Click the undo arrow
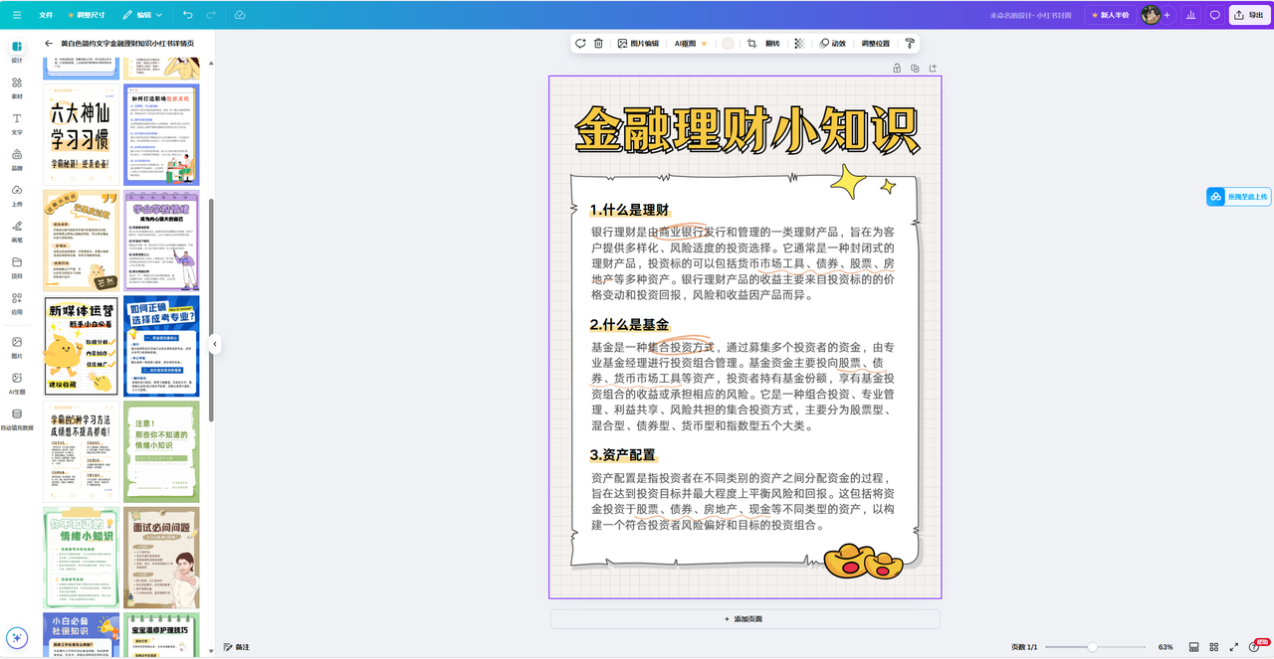1274x659 pixels. coord(188,15)
